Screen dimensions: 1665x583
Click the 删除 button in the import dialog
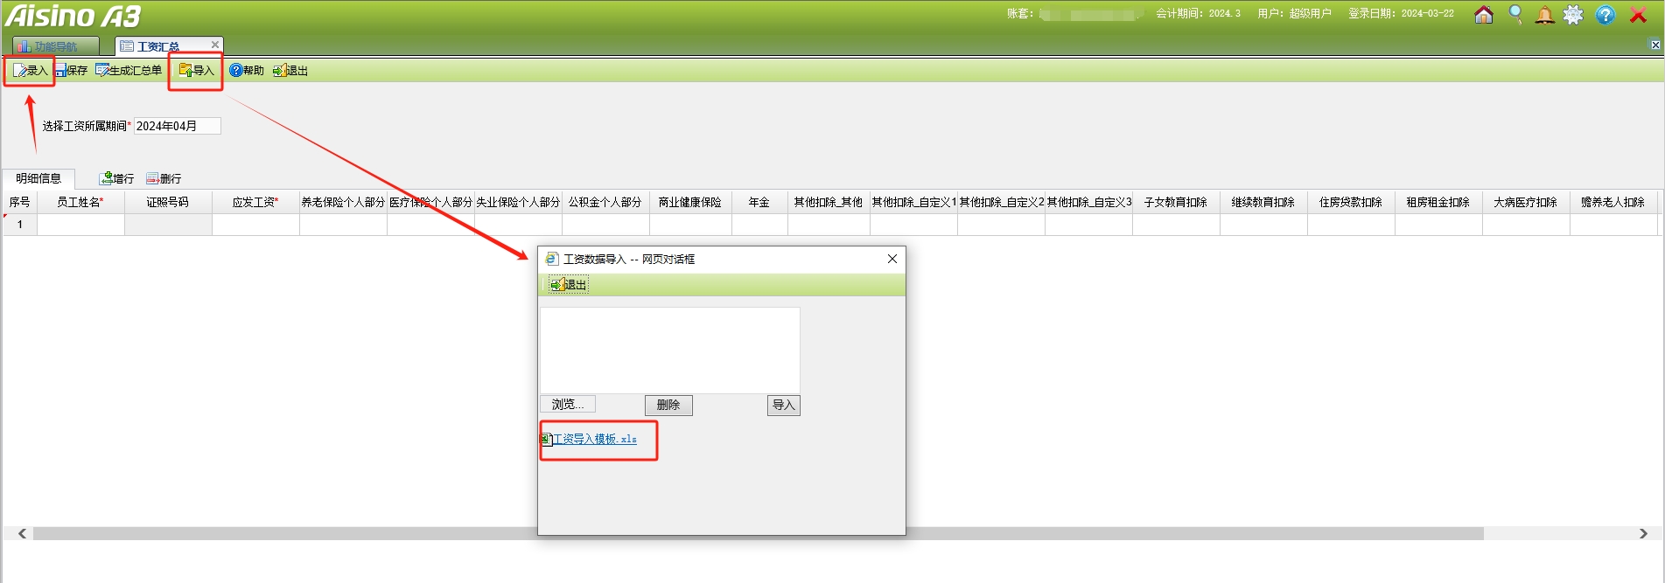(x=668, y=405)
